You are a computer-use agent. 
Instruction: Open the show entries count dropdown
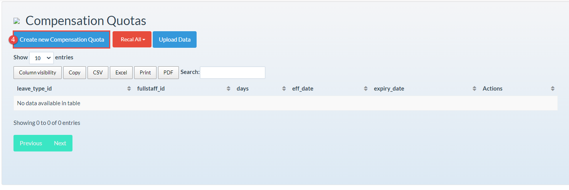[41, 58]
